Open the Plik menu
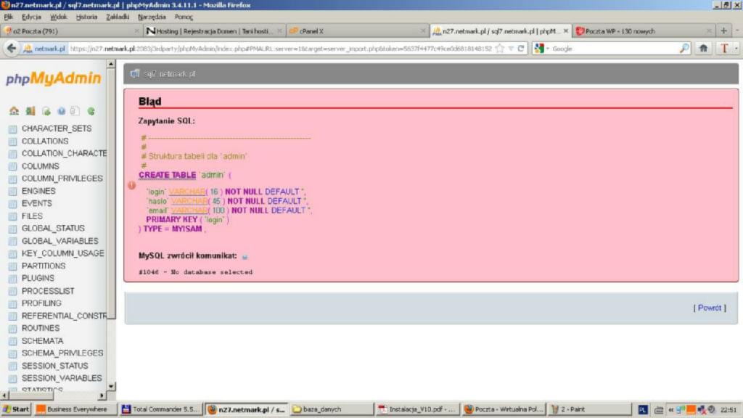Image resolution: width=743 pixels, height=418 pixels. click(9, 17)
